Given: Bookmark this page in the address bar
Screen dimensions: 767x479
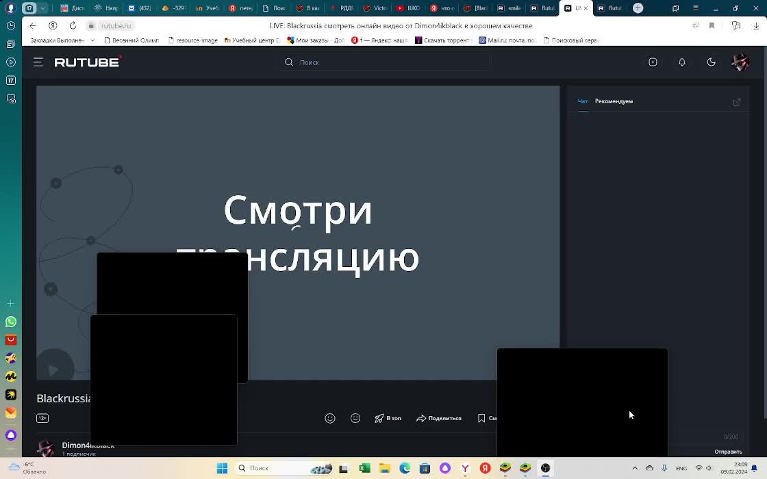Looking at the screenshot, I should pos(712,26).
